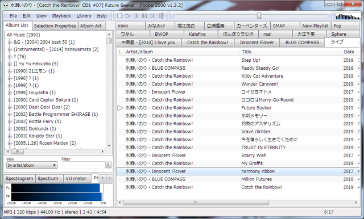The image size is (364, 219).
Task: Click the library Filter input field
Action: click(x=83, y=165)
